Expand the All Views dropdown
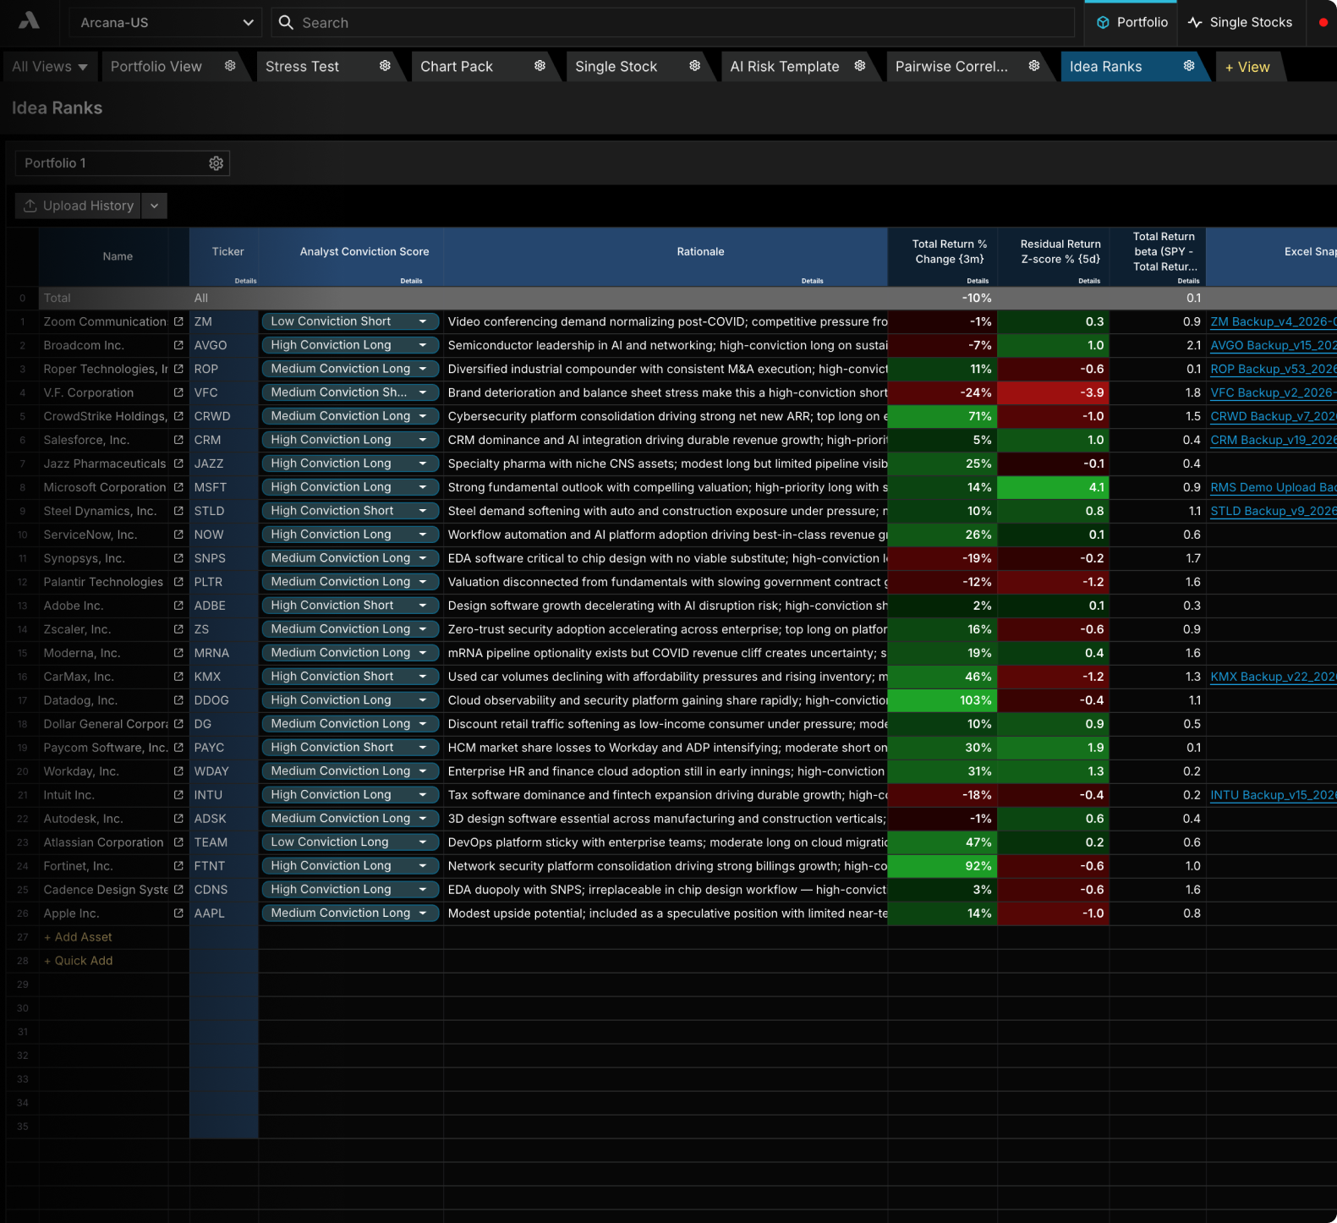 50,67
